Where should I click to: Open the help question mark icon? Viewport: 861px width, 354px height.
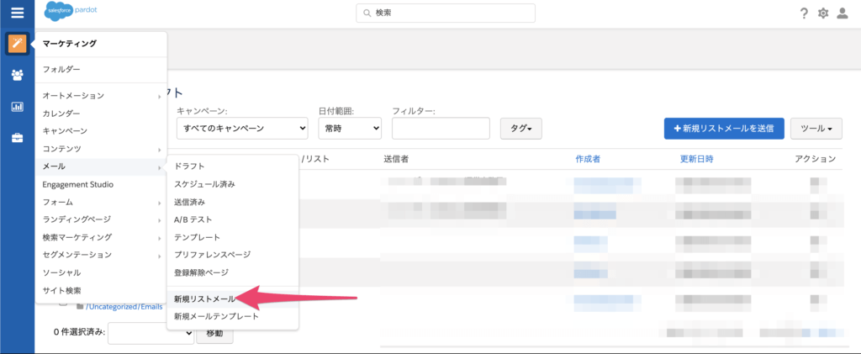tap(804, 13)
